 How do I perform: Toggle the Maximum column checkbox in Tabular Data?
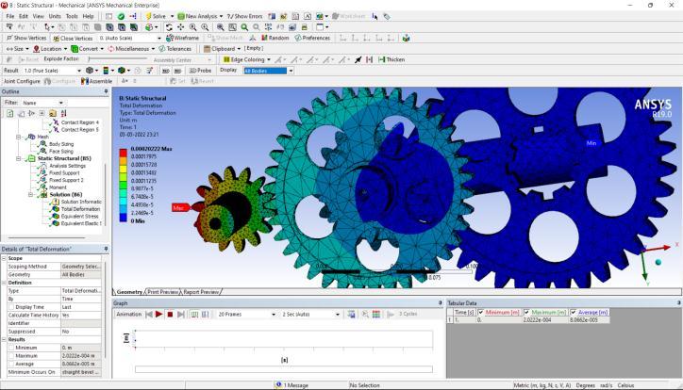point(527,312)
